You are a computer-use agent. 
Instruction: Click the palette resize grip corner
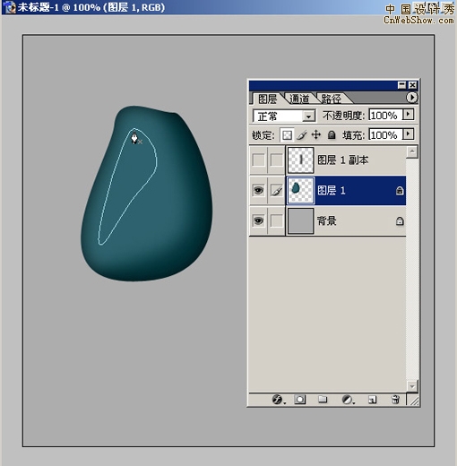click(414, 401)
